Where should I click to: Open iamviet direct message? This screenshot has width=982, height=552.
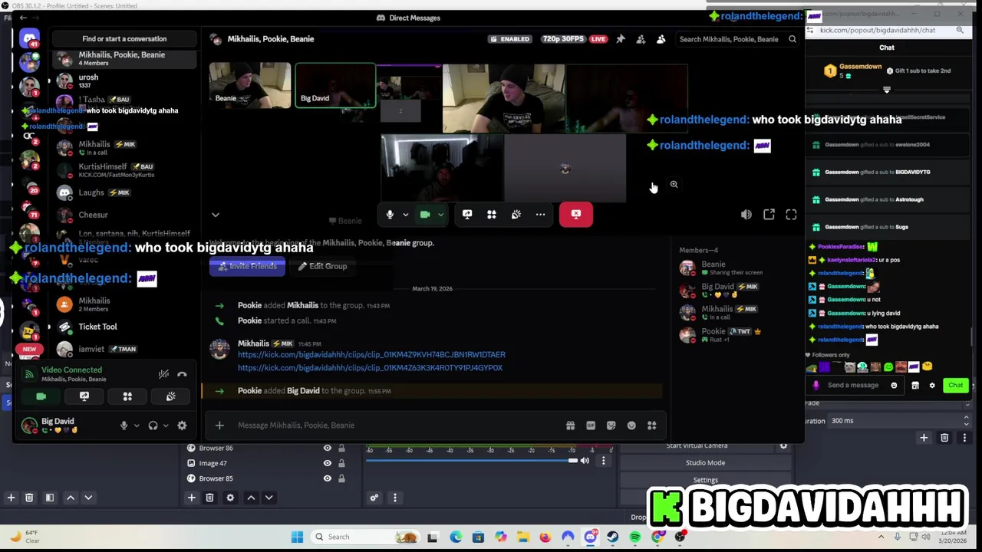[x=124, y=349]
